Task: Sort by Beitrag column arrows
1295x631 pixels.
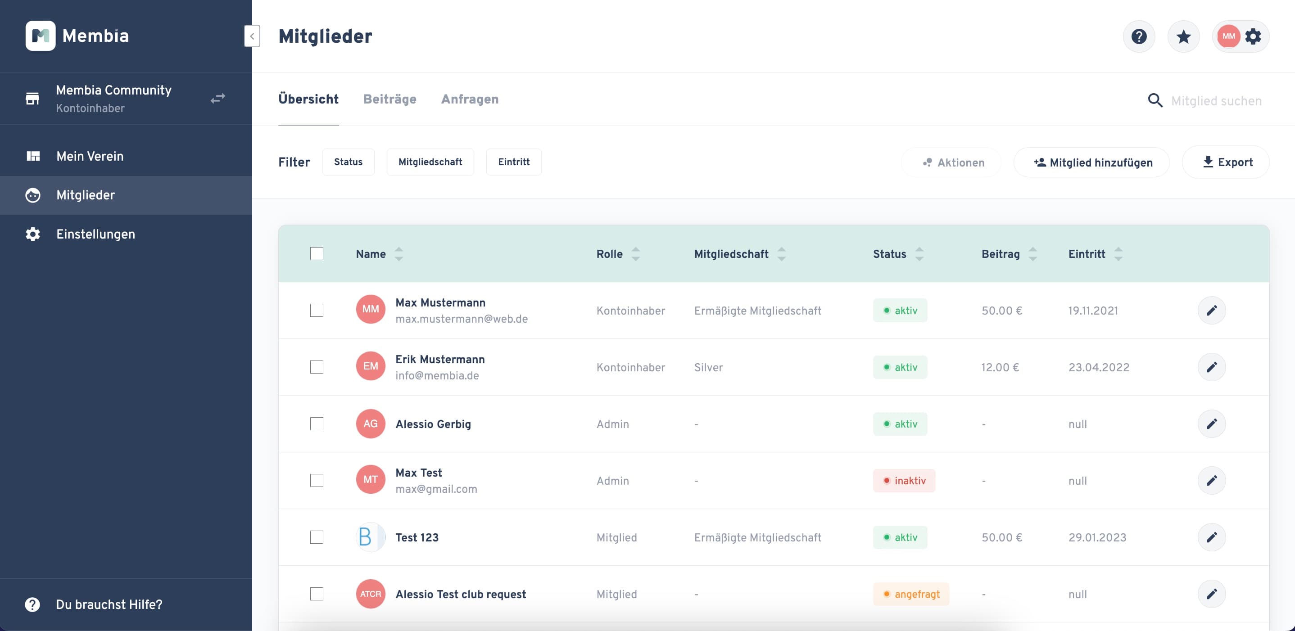Action: pyautogui.click(x=1033, y=254)
